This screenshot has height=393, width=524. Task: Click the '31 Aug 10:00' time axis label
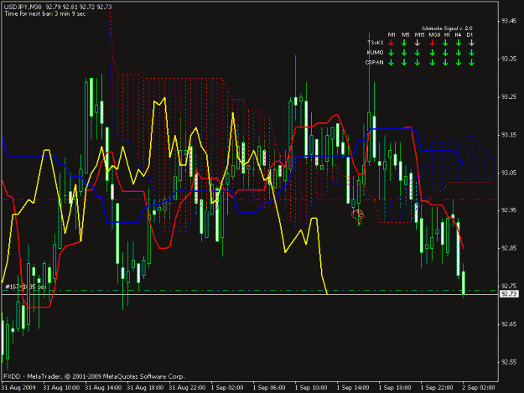pyautogui.click(x=61, y=388)
